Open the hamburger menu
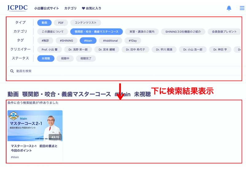Viewport: 246px width, 179px height. click(x=242, y=8)
